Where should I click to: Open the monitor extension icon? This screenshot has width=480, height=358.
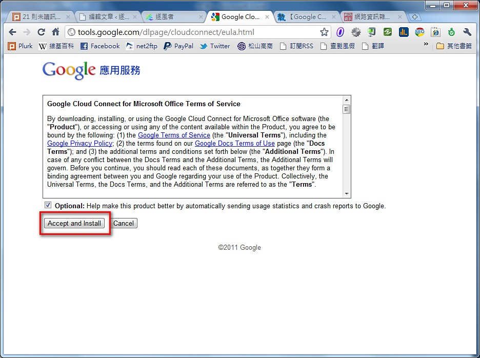point(372,32)
